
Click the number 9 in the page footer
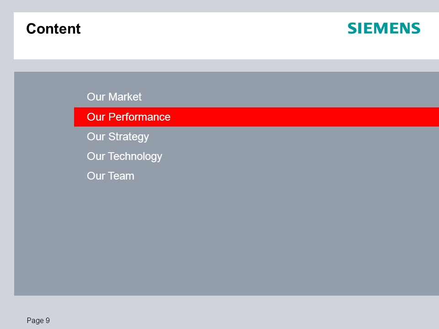(x=48, y=320)
